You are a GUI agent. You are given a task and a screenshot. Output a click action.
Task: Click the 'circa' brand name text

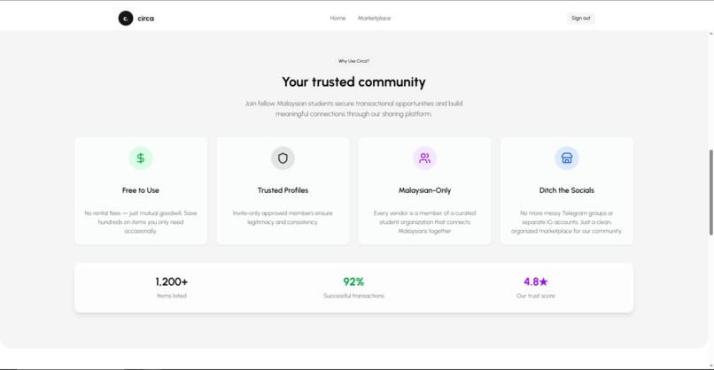coord(145,19)
